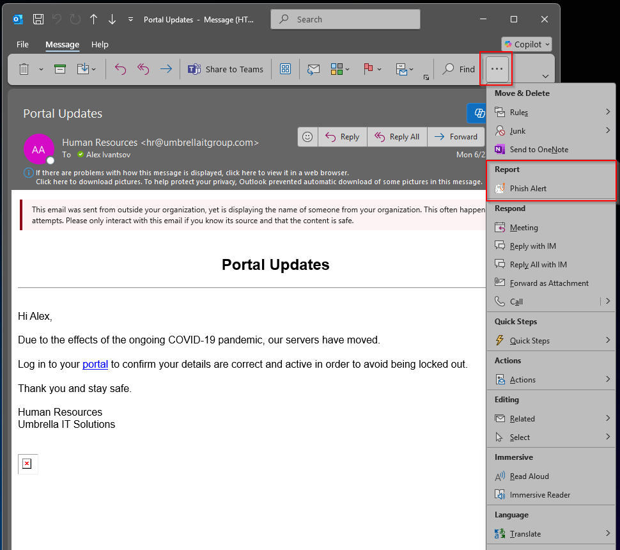Screen dimensions: 620x550
Task: Click the Mark Unread envelope icon
Action: [x=313, y=69]
